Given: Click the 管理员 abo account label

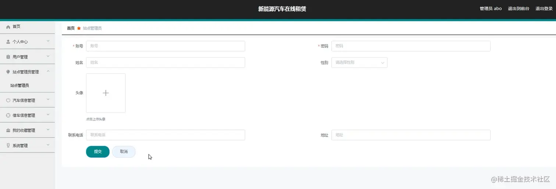Looking at the screenshot, I should click(x=491, y=9).
